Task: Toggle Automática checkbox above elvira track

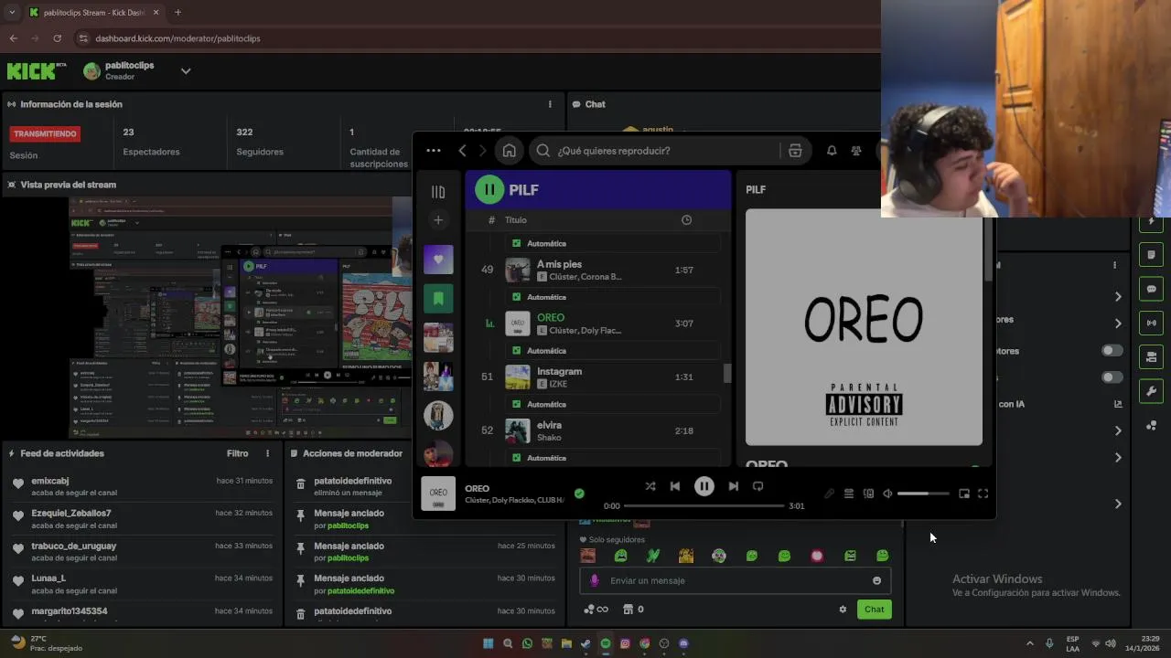Action: pos(517,404)
